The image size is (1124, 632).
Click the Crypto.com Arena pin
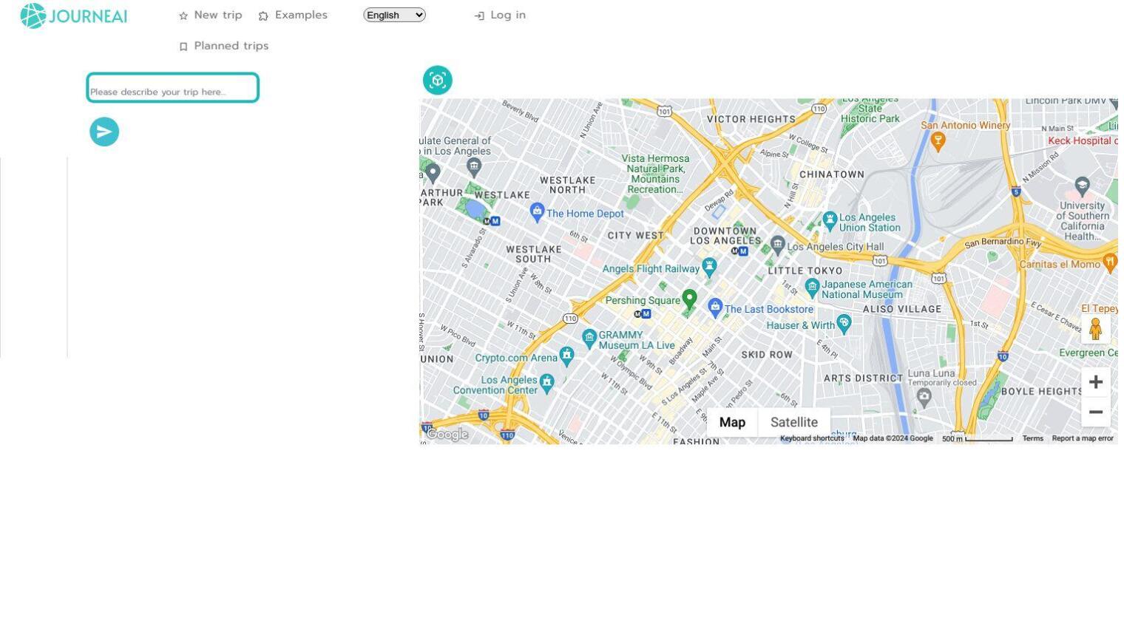coord(566,356)
